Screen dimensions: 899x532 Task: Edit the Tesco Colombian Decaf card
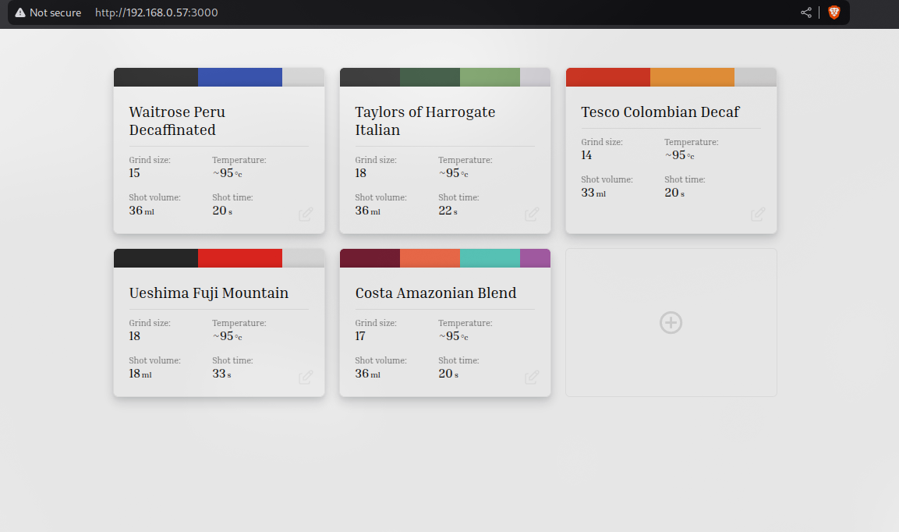758,214
